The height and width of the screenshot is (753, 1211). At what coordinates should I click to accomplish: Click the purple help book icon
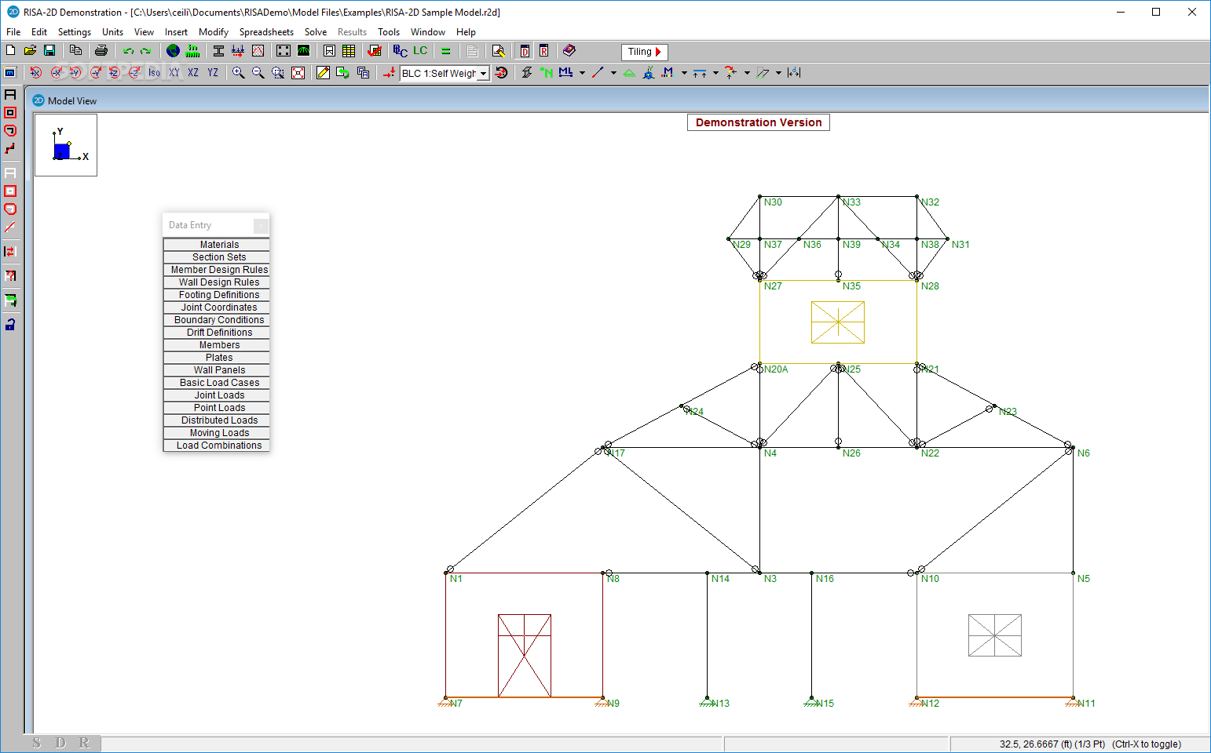click(569, 51)
